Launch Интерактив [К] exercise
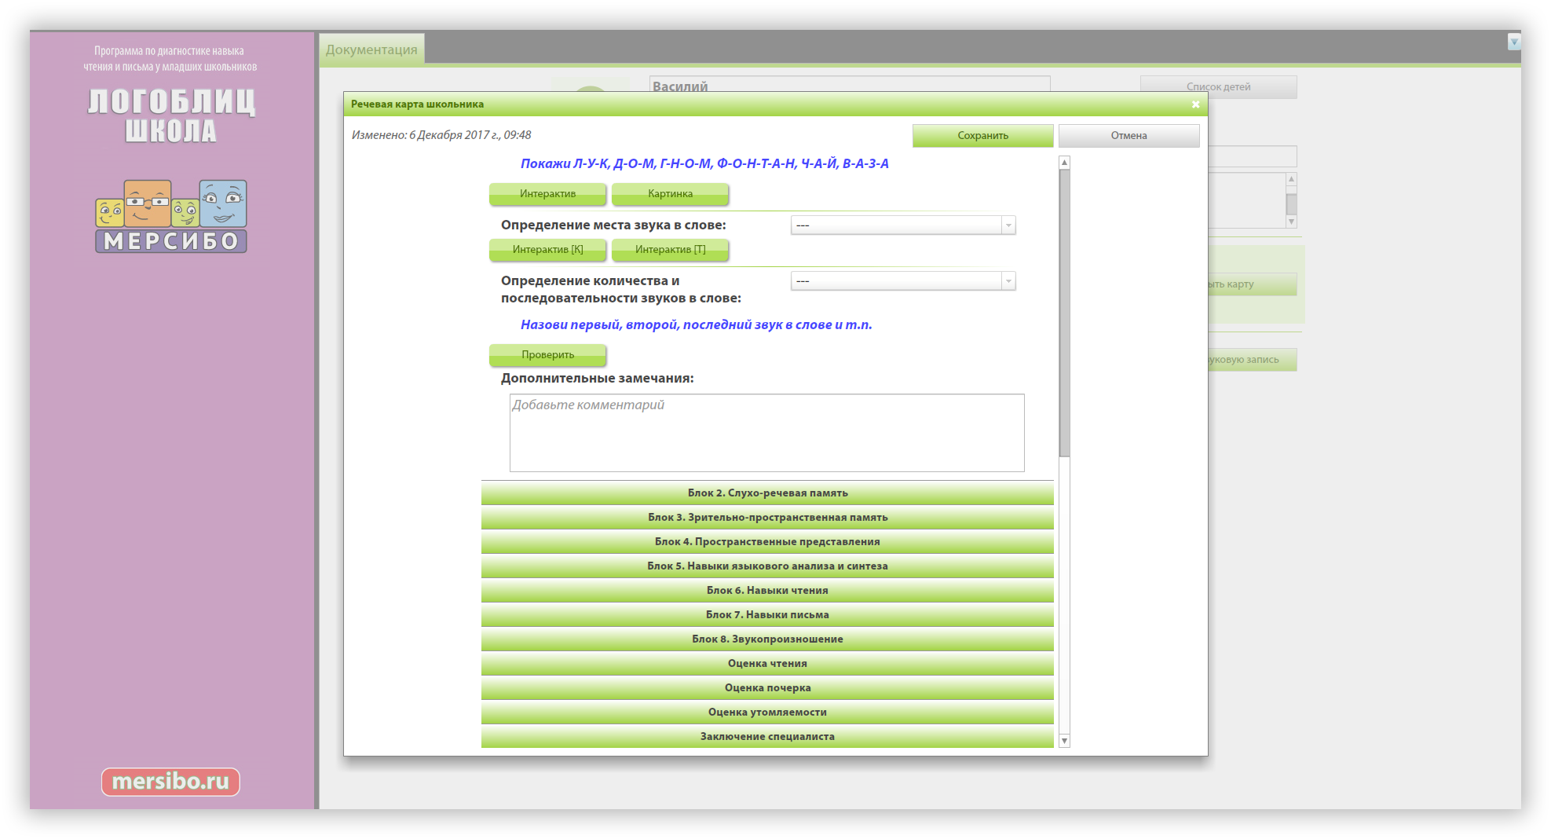The width and height of the screenshot is (1551, 839). (547, 250)
